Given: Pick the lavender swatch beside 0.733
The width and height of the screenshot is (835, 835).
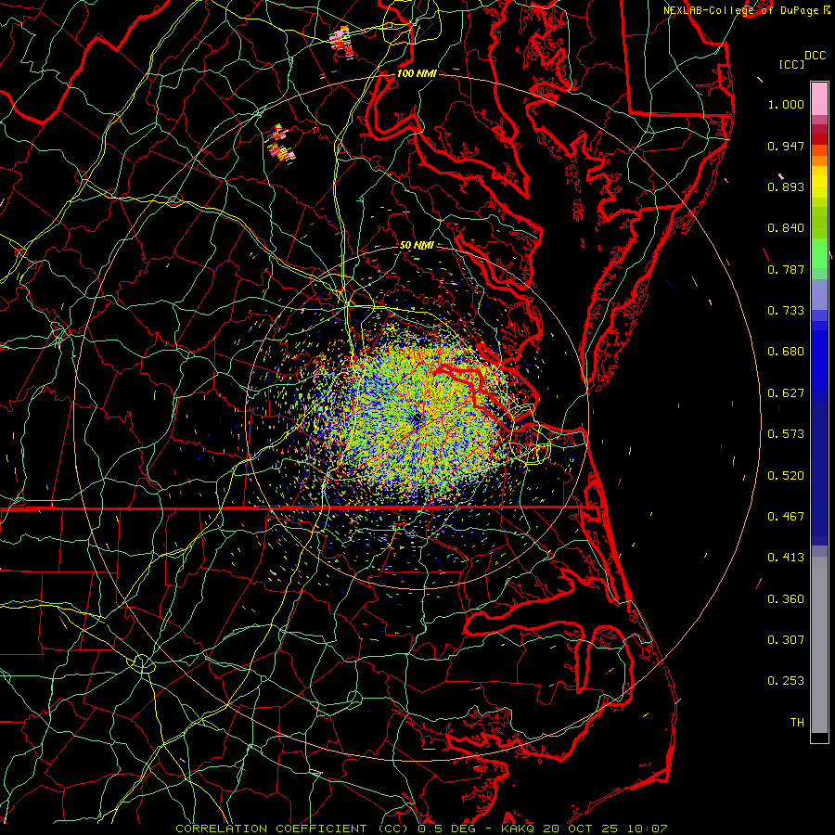Looking at the screenshot, I should tap(819, 294).
